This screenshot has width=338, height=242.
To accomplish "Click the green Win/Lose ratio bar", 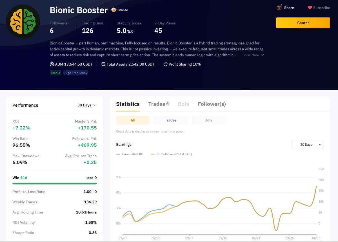I will 54,183.
